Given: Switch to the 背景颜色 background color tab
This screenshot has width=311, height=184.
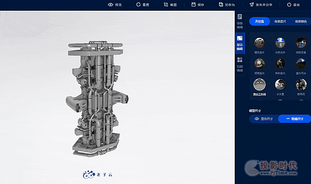Looking at the screenshot, I should (301, 21).
